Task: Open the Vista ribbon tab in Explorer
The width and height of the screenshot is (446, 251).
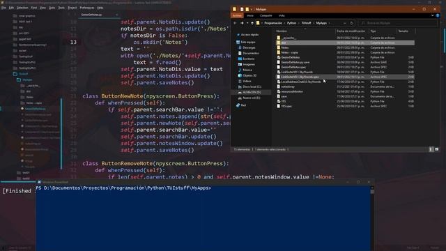Action: (282, 15)
